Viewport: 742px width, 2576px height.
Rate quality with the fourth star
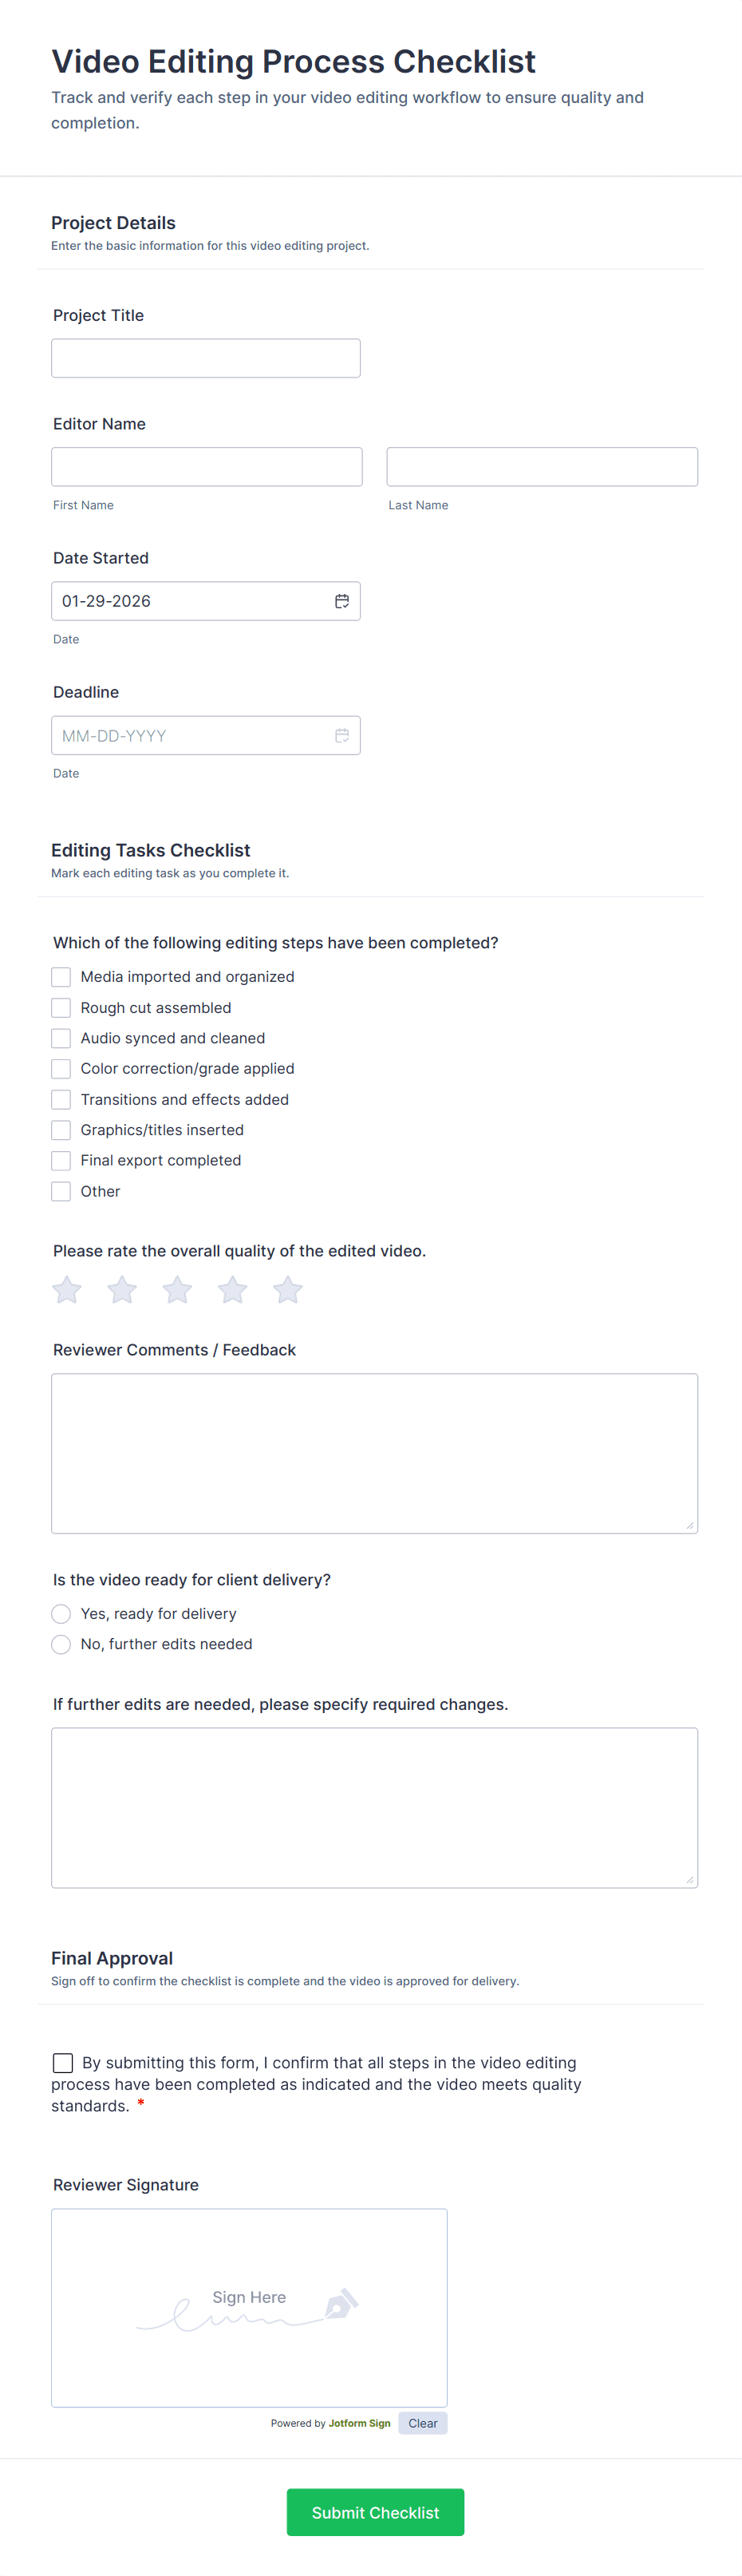point(232,1290)
